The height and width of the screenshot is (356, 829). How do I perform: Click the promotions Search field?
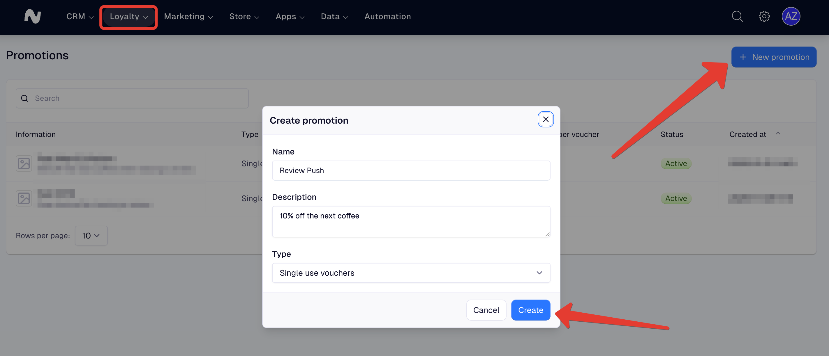pyautogui.click(x=132, y=98)
